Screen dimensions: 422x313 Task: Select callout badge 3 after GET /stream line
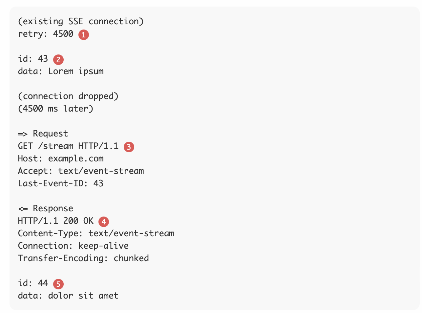pos(129,147)
